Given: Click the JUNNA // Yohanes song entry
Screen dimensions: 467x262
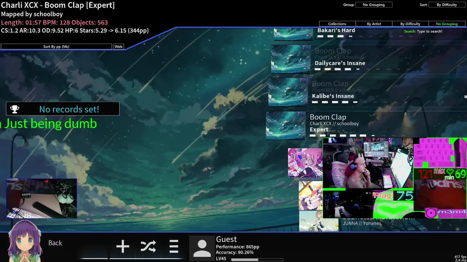Looking at the screenshot, I should [x=362, y=223].
